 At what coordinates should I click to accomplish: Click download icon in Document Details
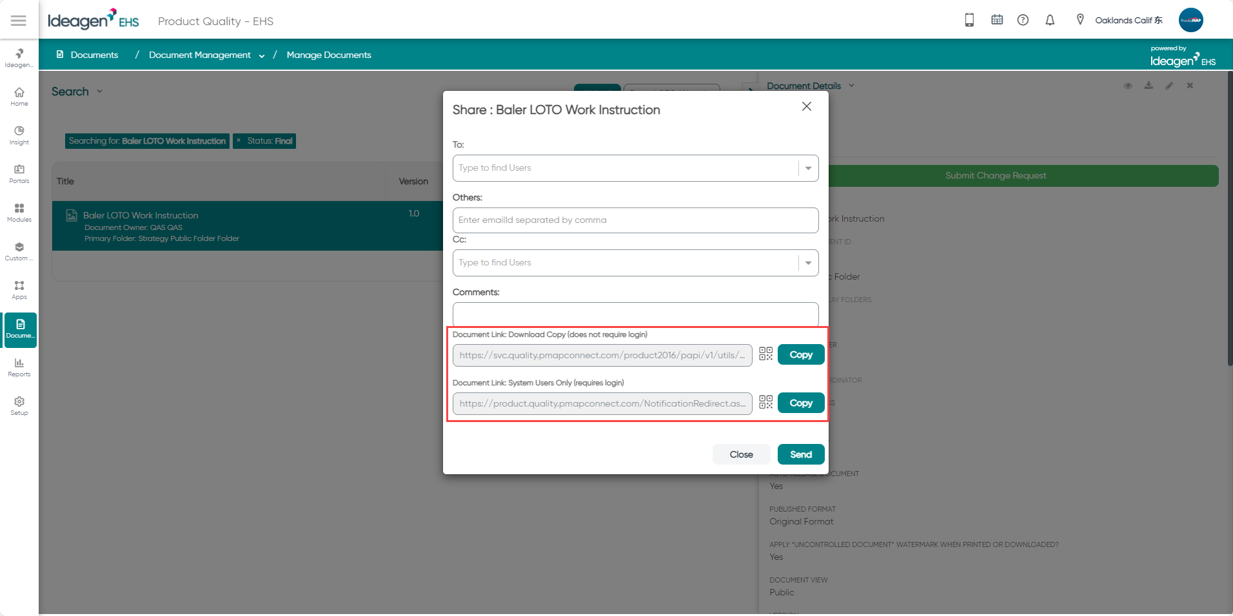click(x=1149, y=86)
